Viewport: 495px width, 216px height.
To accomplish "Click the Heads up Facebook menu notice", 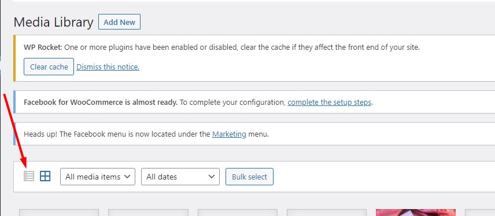I will point(146,134).
